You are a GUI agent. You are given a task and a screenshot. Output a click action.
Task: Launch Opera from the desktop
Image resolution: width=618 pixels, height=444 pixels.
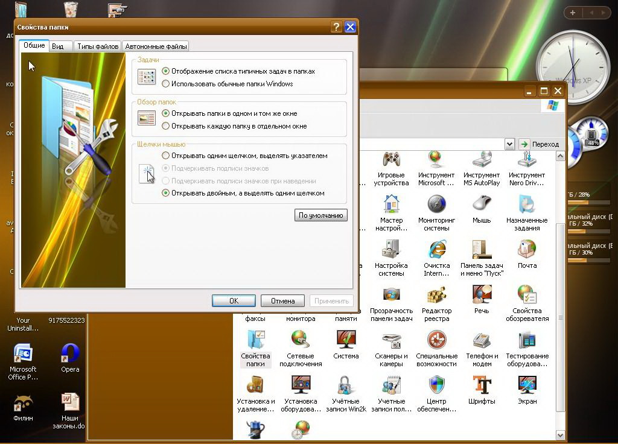[70, 355]
